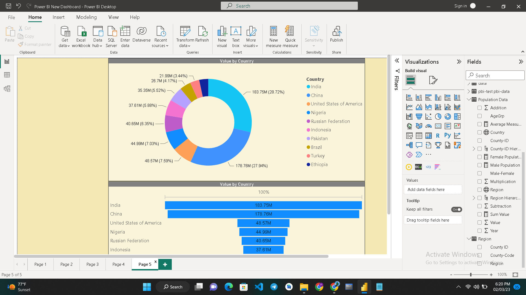This screenshot has width=526, height=295.
Task: Expand the pbi-test pbi-data table
Action: point(469,91)
